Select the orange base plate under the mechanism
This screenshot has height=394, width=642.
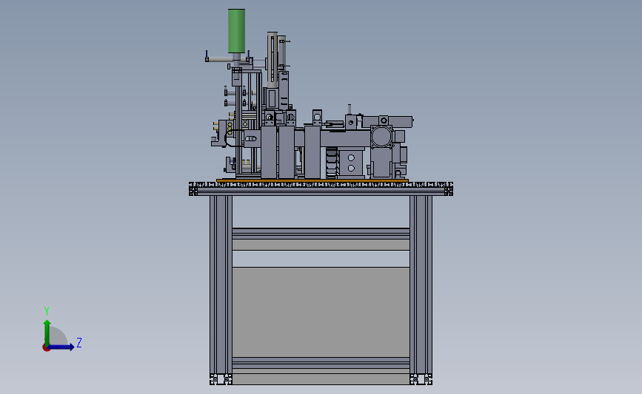click(x=312, y=180)
